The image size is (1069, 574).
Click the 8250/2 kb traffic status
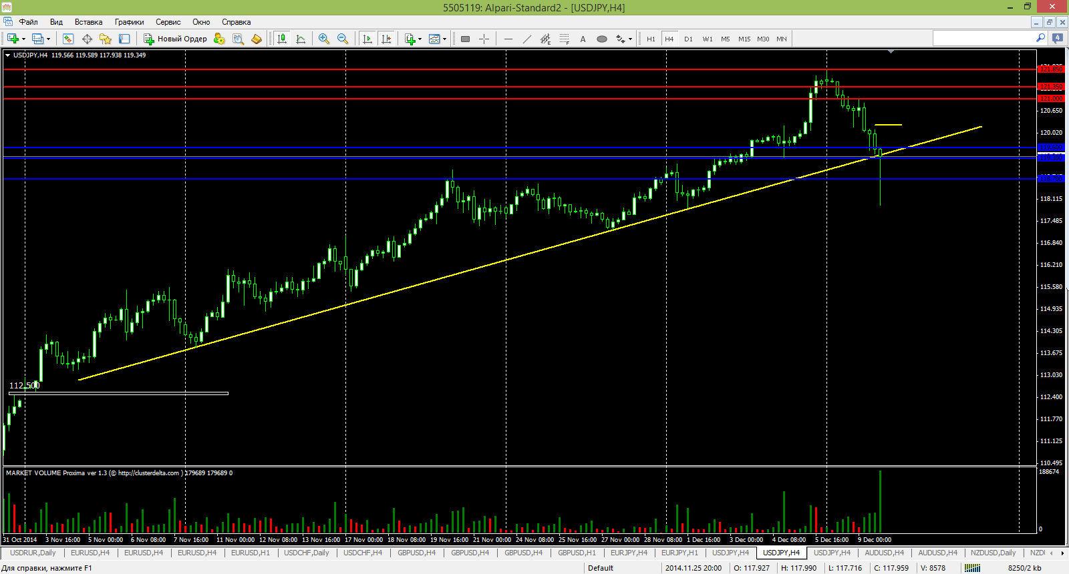point(1024,568)
